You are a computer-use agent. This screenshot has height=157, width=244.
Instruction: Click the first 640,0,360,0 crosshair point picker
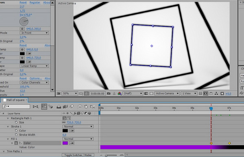22,29
